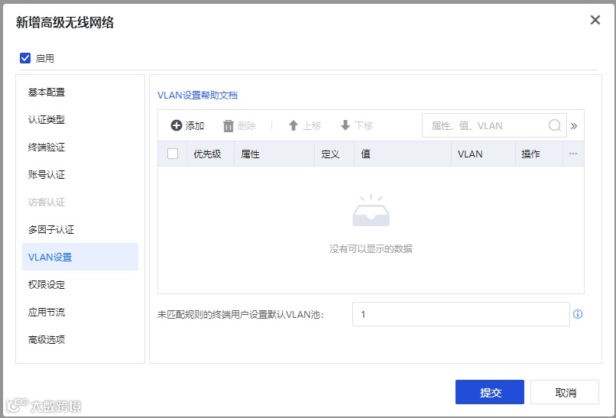Click the info icon beside VLAN pool field
Screen dimensions: 616x418
tap(578, 314)
